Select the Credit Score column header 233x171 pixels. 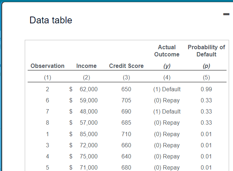point(126,66)
